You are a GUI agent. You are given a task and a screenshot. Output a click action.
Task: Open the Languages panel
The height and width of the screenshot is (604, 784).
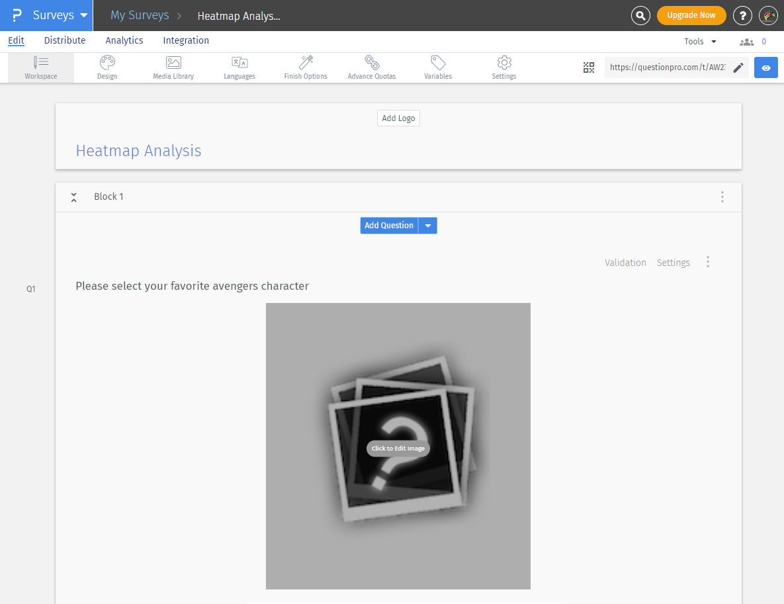point(239,67)
